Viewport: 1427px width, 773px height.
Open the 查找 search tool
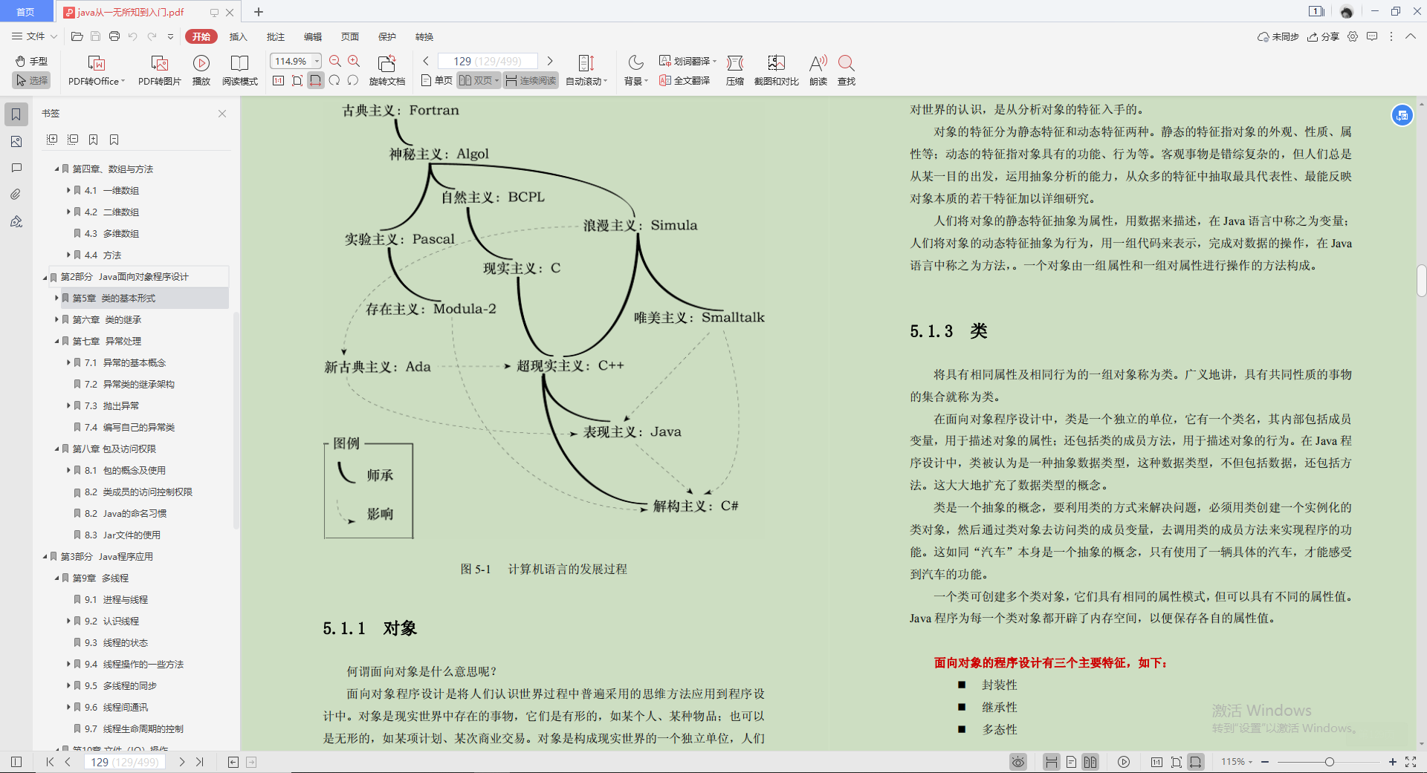click(x=846, y=71)
